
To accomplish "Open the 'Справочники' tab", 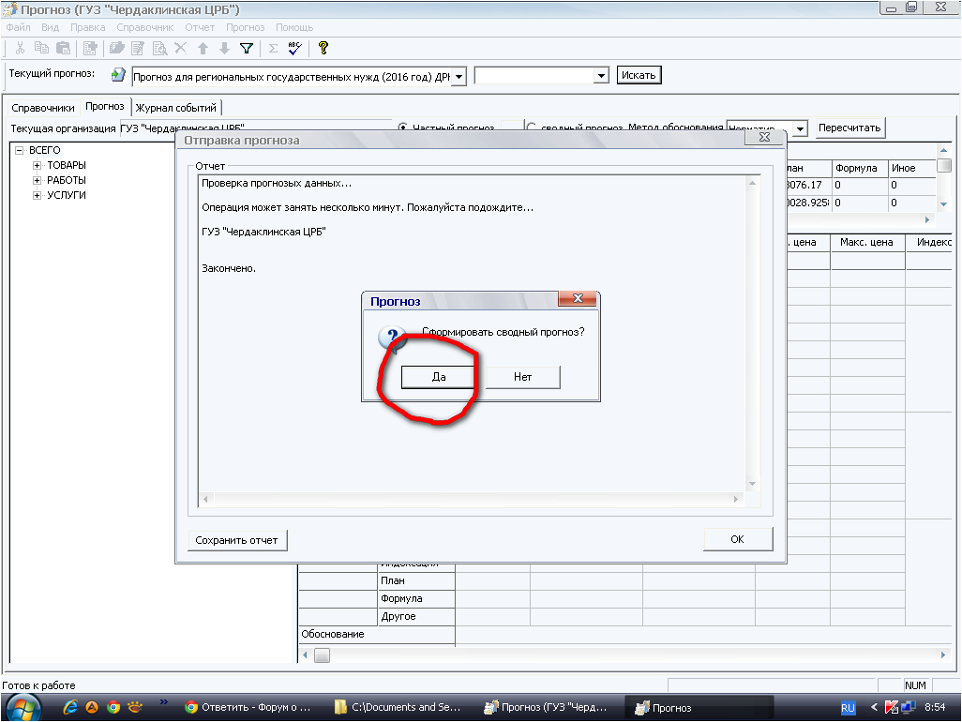I will tap(42, 108).
